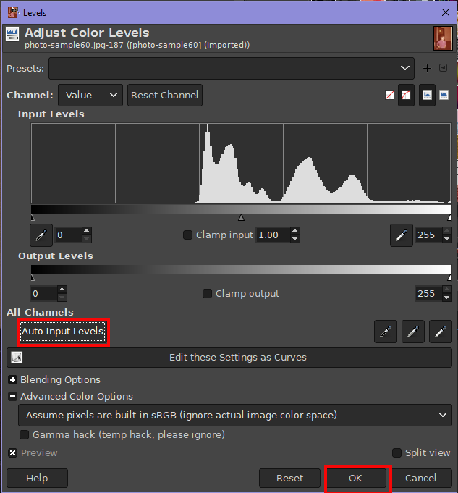The image size is (458, 493).
Task: Click the input black point slider handle
Action: (33, 217)
